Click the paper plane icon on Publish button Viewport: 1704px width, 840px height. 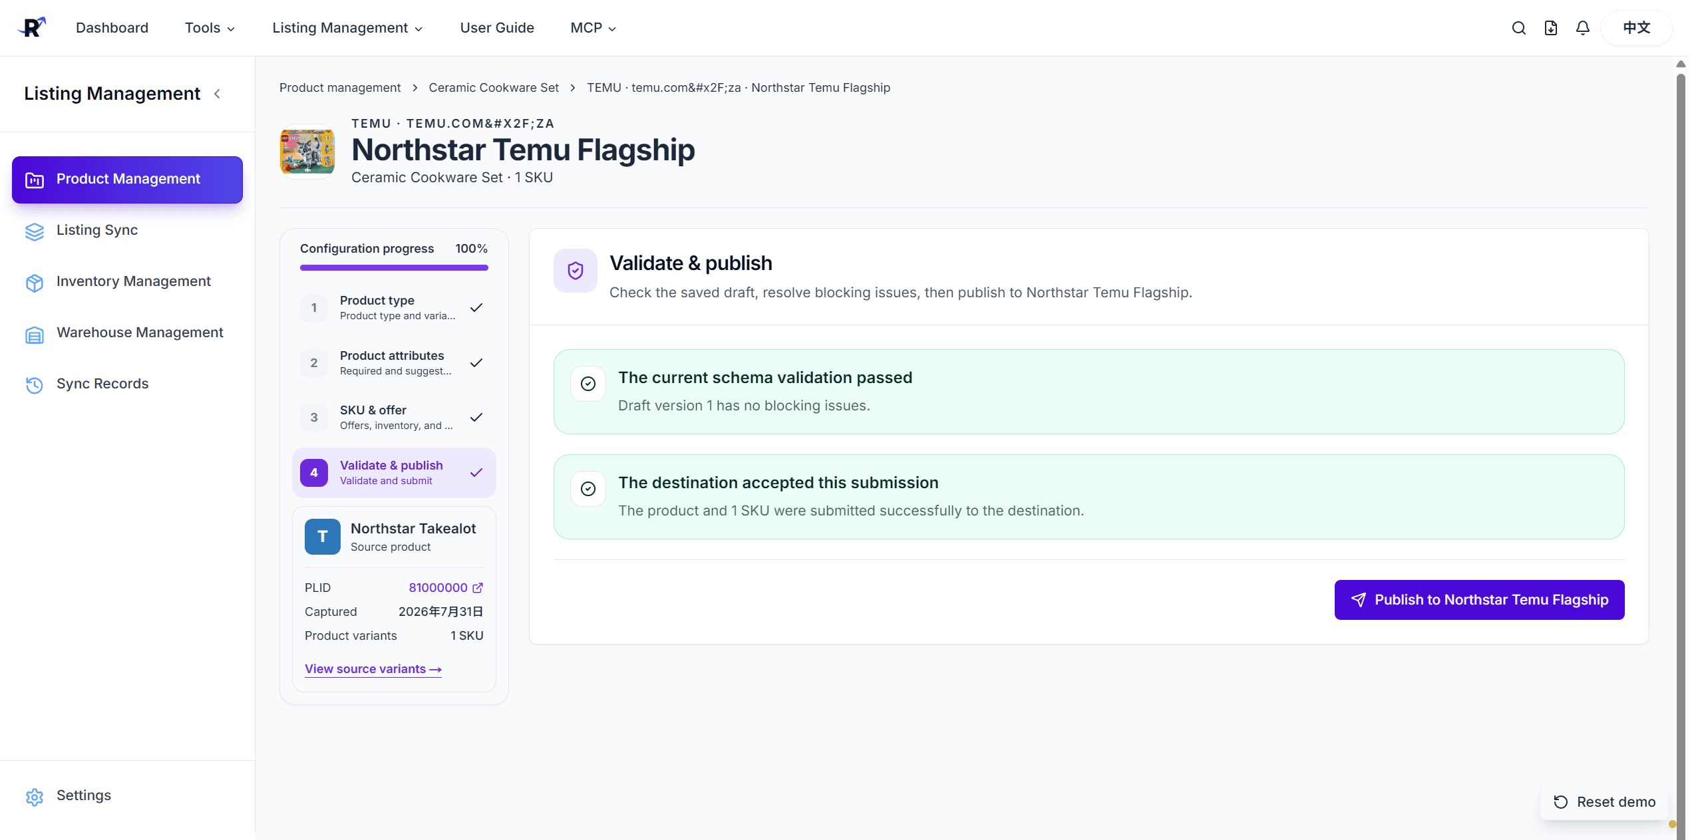point(1359,600)
